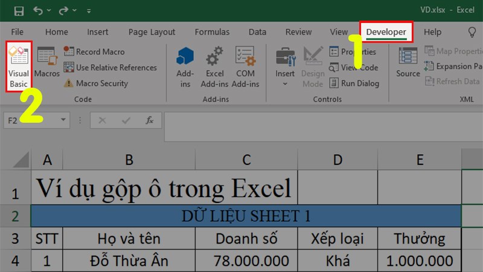Open COM Add-ins manager
Viewport: 483px width, 272px height.
pyautogui.click(x=245, y=67)
